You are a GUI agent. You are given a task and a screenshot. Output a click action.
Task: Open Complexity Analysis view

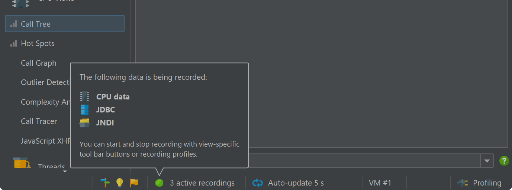(45, 102)
